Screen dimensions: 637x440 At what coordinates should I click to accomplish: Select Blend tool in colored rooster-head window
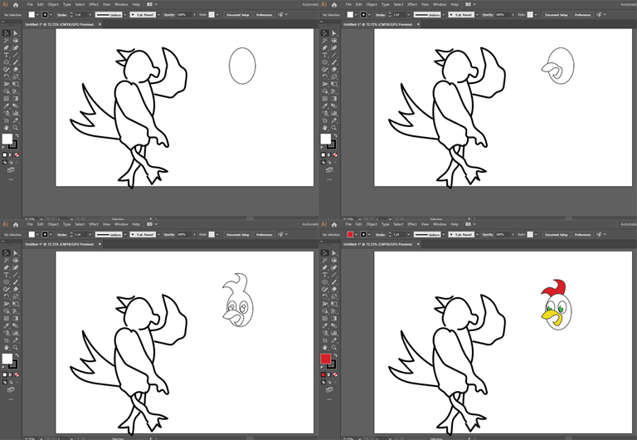[334, 326]
